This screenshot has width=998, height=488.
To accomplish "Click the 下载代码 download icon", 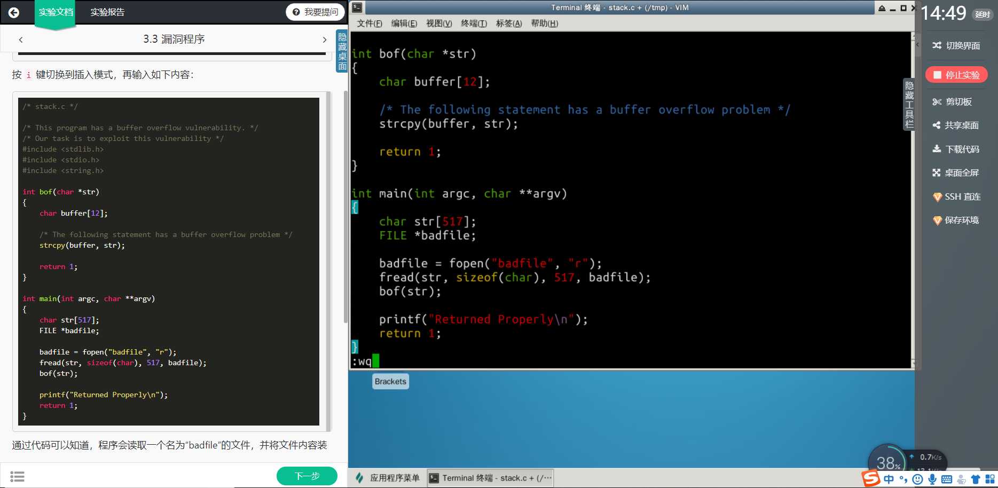I will 937,149.
